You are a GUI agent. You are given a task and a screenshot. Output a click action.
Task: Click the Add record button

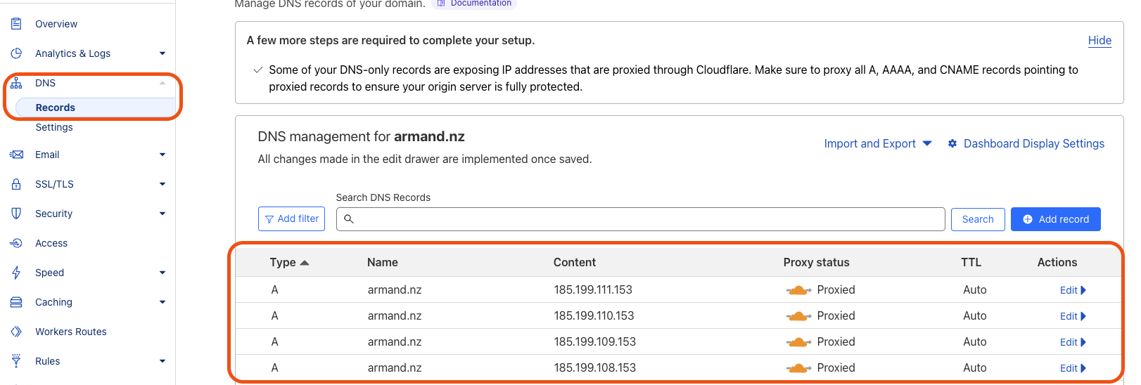[1055, 219]
